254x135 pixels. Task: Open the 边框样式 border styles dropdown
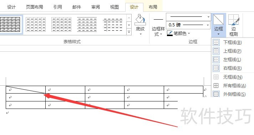click(x=158, y=31)
